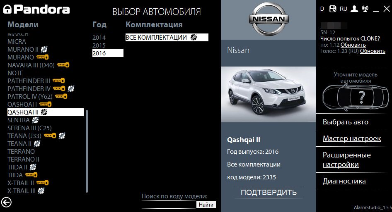This screenshot has height=212, width=392.
Task: Click the CAN icon beside SENTRA
Action: click(x=36, y=120)
